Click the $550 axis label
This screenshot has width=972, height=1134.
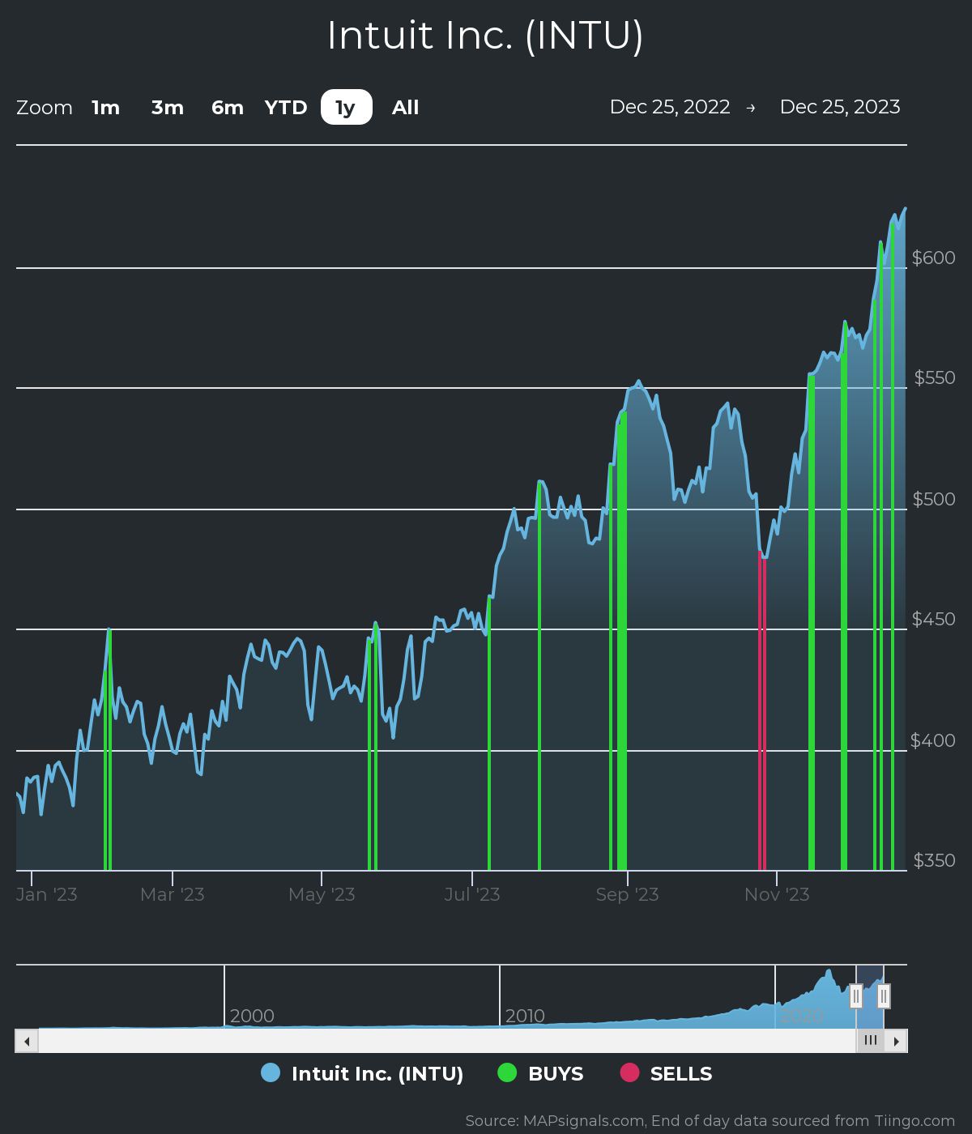[x=935, y=378]
